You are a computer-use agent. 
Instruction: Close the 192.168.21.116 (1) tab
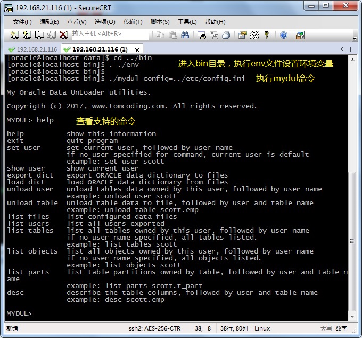(137, 50)
